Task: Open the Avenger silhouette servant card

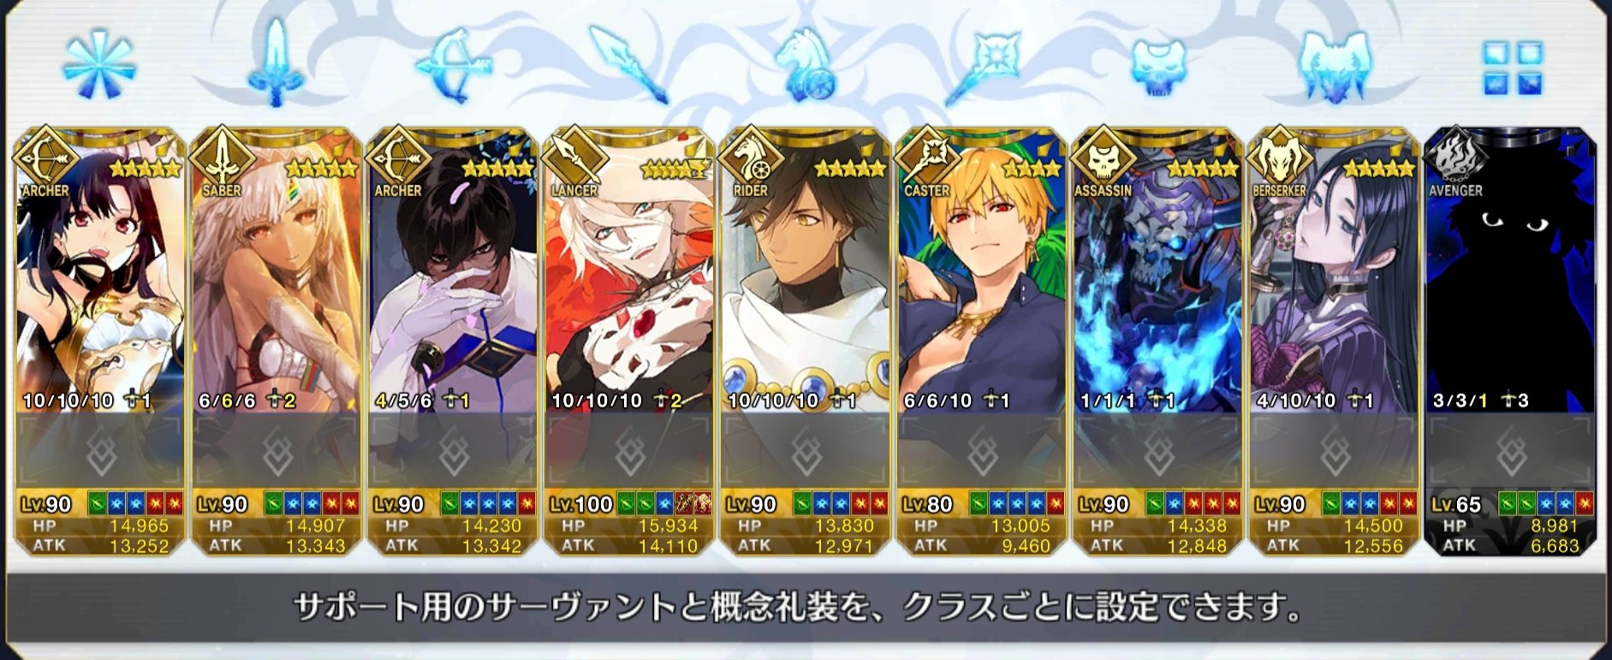Action: click(x=1511, y=342)
